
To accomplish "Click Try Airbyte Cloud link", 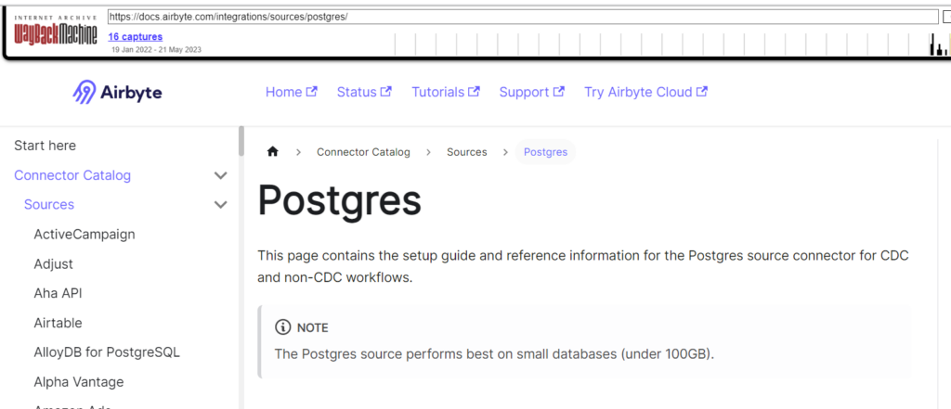I will [645, 92].
